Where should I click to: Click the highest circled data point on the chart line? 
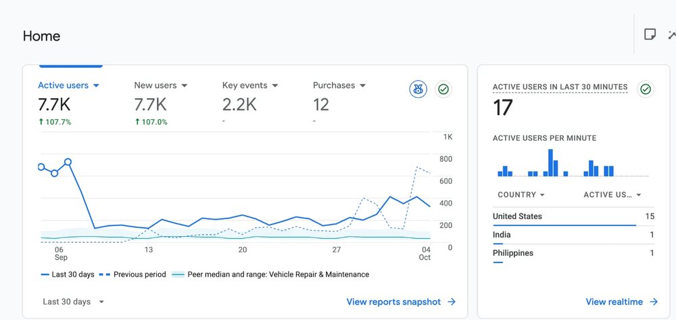pyautogui.click(x=68, y=162)
